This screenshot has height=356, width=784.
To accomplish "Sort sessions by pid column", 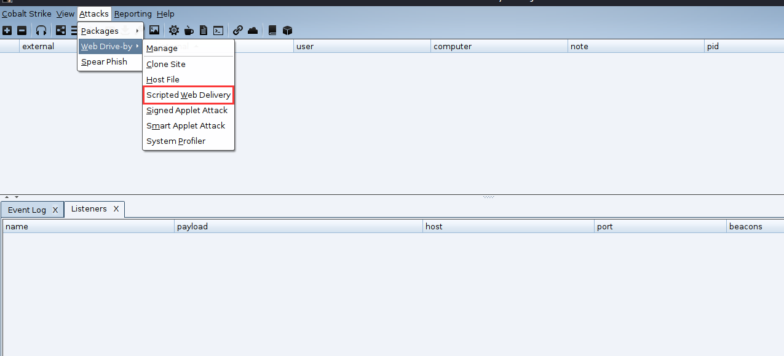I will (x=744, y=46).
